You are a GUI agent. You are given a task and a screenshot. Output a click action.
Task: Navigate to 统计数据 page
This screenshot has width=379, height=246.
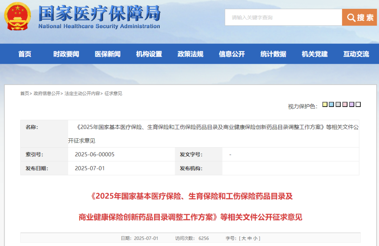[x=273, y=54]
